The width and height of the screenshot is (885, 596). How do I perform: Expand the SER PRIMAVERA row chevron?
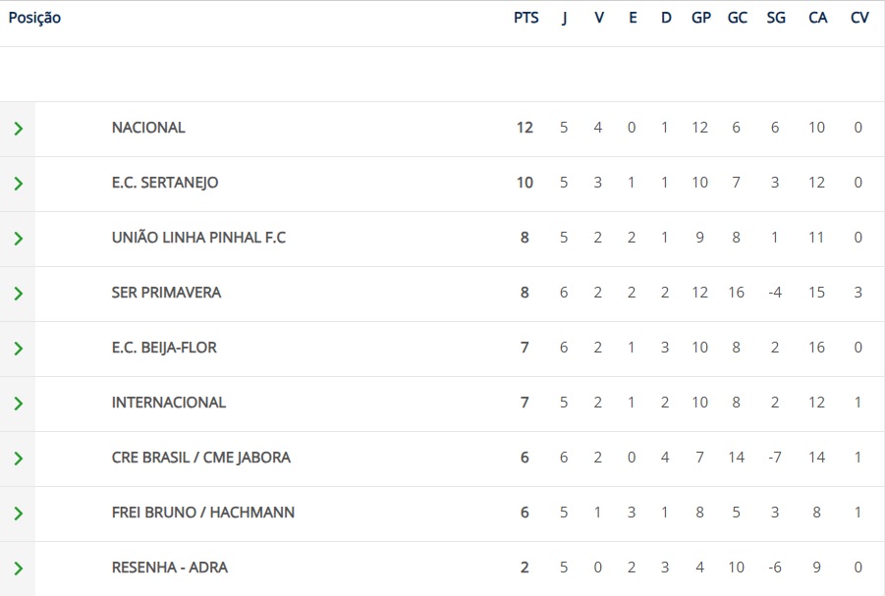tap(18, 294)
